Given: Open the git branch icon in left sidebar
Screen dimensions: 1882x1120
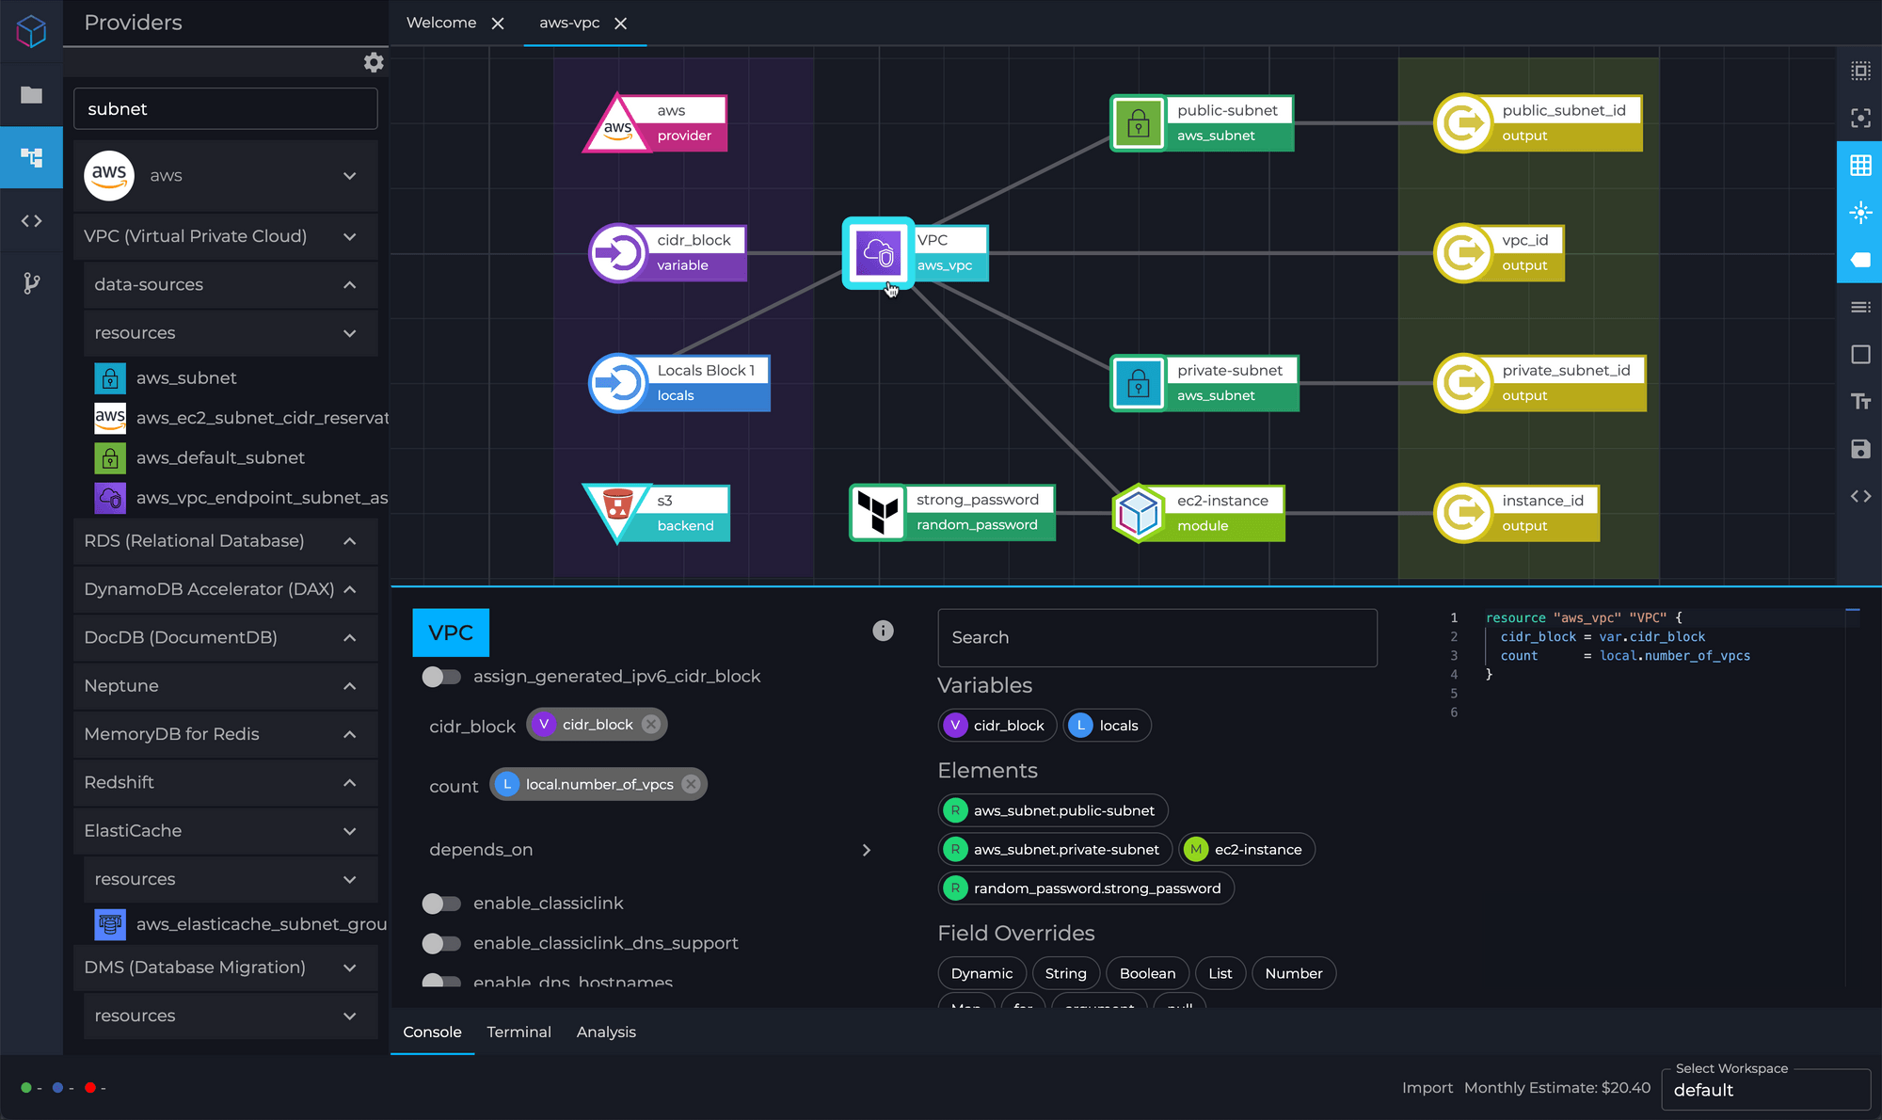Looking at the screenshot, I should pyautogui.click(x=31, y=283).
